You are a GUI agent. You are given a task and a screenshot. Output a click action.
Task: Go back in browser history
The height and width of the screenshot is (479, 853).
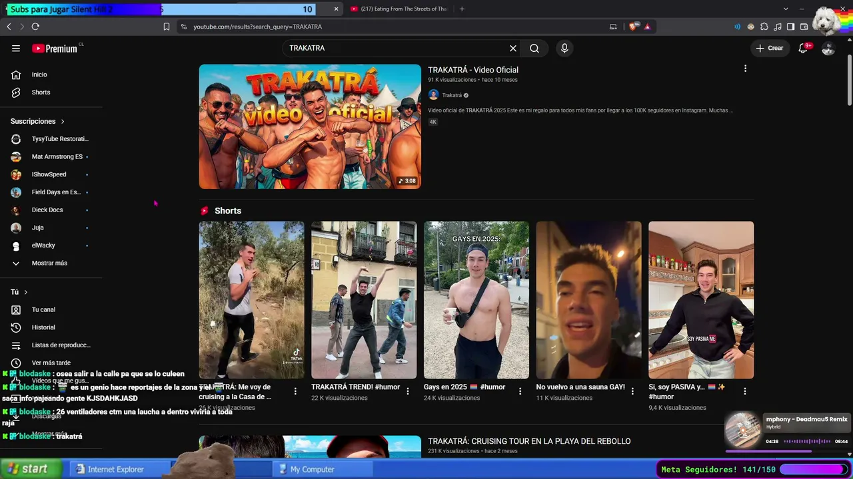9,27
